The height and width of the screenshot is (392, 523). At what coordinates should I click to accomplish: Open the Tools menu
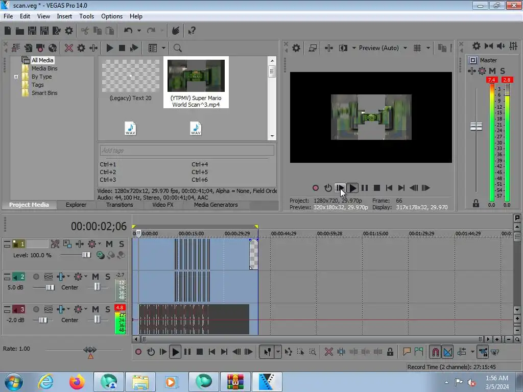pos(86,16)
